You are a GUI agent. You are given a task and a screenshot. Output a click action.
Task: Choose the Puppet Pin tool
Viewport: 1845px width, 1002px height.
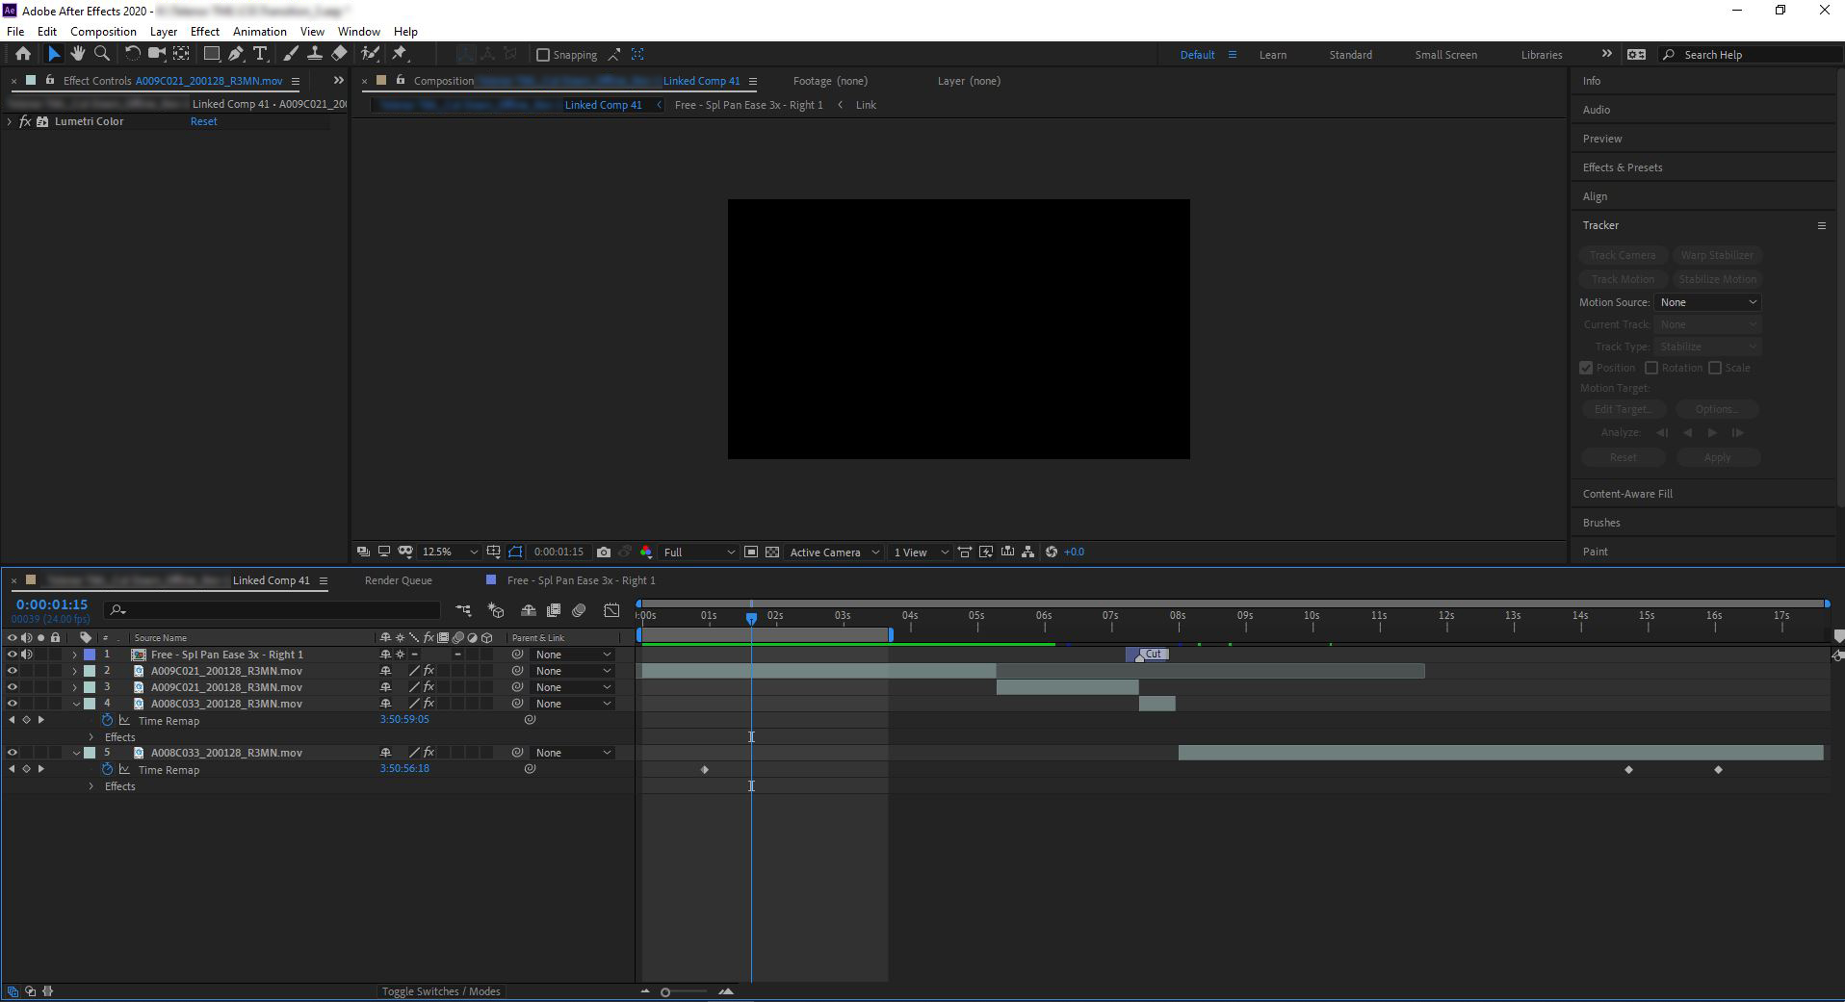click(x=399, y=54)
